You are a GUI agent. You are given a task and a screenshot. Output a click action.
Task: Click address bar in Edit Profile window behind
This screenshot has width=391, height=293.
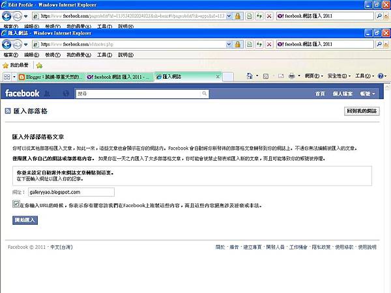click(130, 16)
